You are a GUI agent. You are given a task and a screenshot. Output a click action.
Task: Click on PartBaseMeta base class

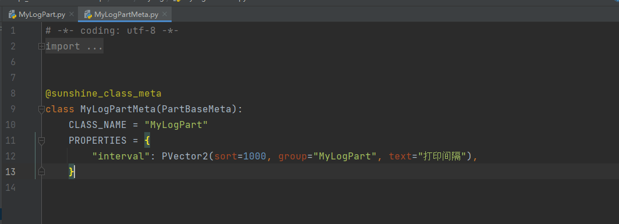(x=197, y=109)
